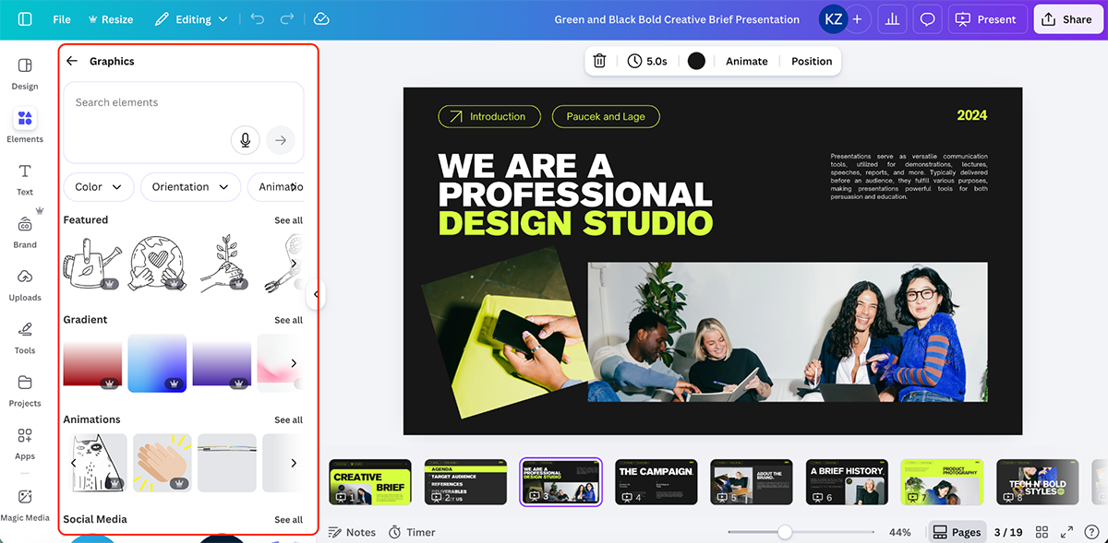The width and height of the screenshot is (1108, 543).
Task: Toggle the Timer panel
Action: click(x=412, y=532)
